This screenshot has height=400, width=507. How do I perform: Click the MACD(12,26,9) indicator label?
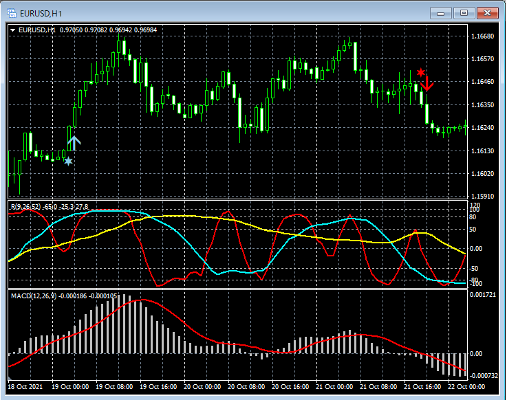click(35, 295)
